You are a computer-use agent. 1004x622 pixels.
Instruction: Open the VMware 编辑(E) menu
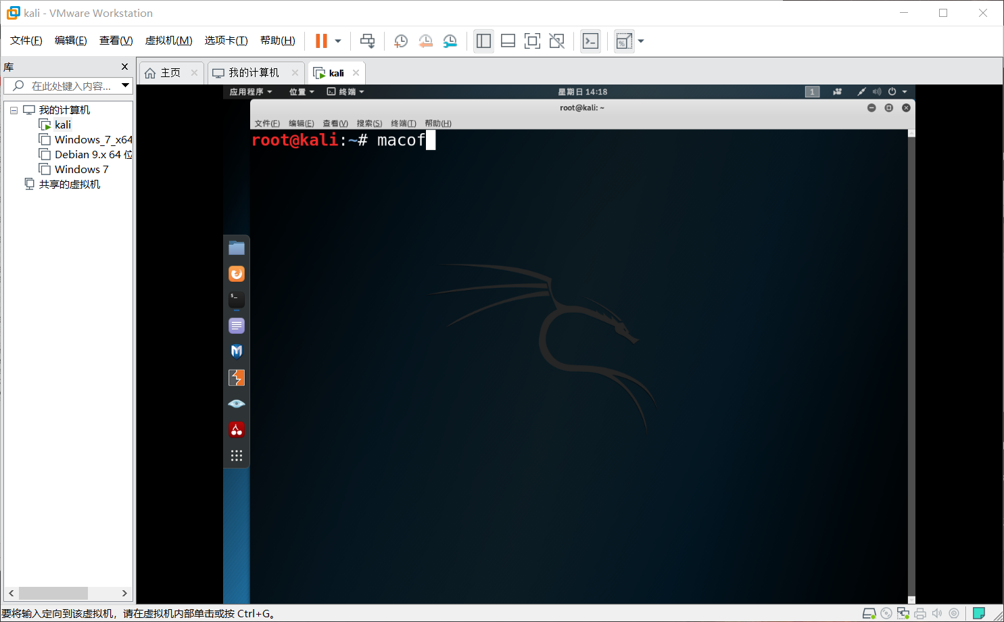pyautogui.click(x=71, y=41)
